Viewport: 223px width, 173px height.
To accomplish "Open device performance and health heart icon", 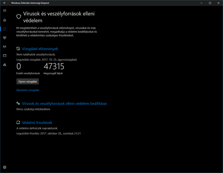I will point(5,38).
